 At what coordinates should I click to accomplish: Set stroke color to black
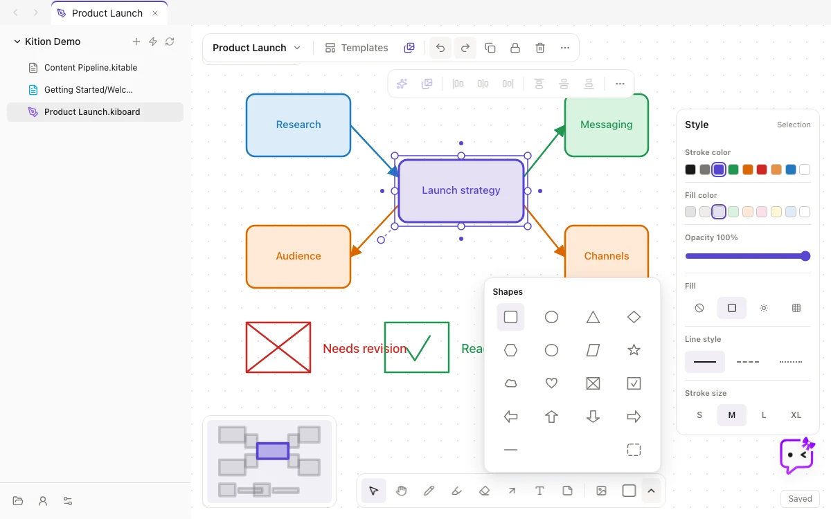point(690,170)
